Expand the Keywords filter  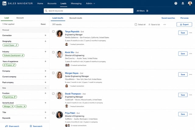click(x=45, y=118)
